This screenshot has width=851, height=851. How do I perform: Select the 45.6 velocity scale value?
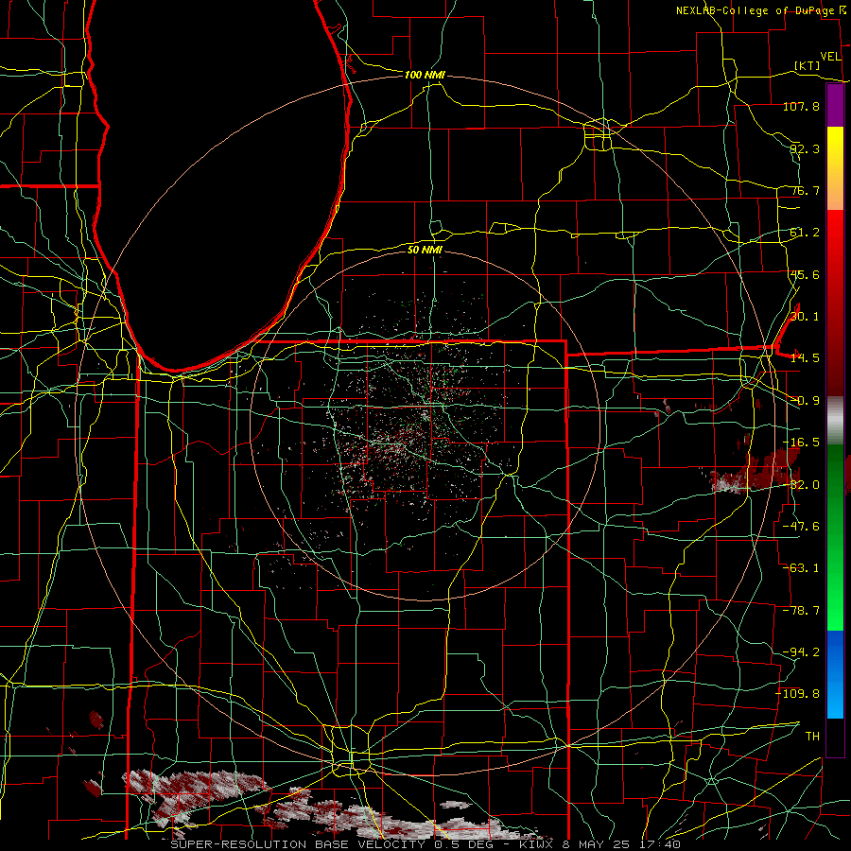pos(805,274)
